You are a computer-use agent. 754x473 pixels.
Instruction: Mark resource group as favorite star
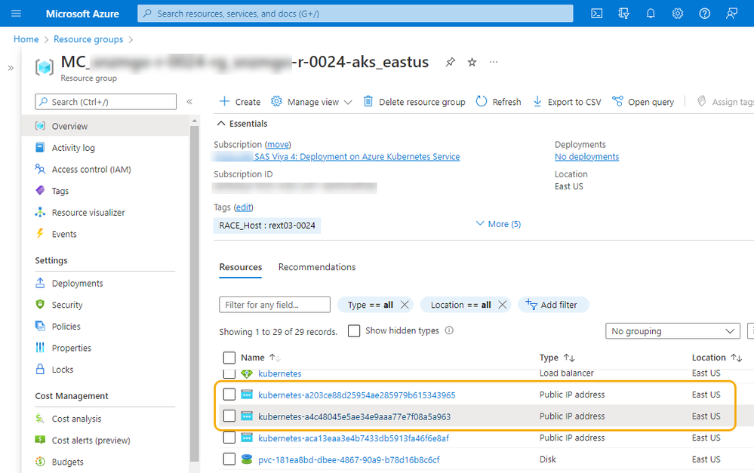[x=472, y=62]
